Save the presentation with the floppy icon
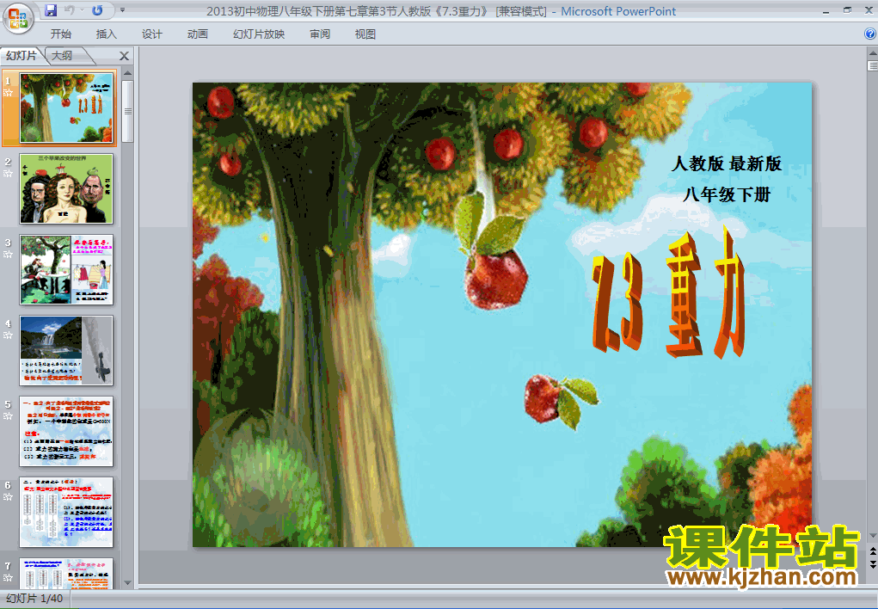Image resolution: width=878 pixels, height=609 pixels. pyautogui.click(x=51, y=10)
